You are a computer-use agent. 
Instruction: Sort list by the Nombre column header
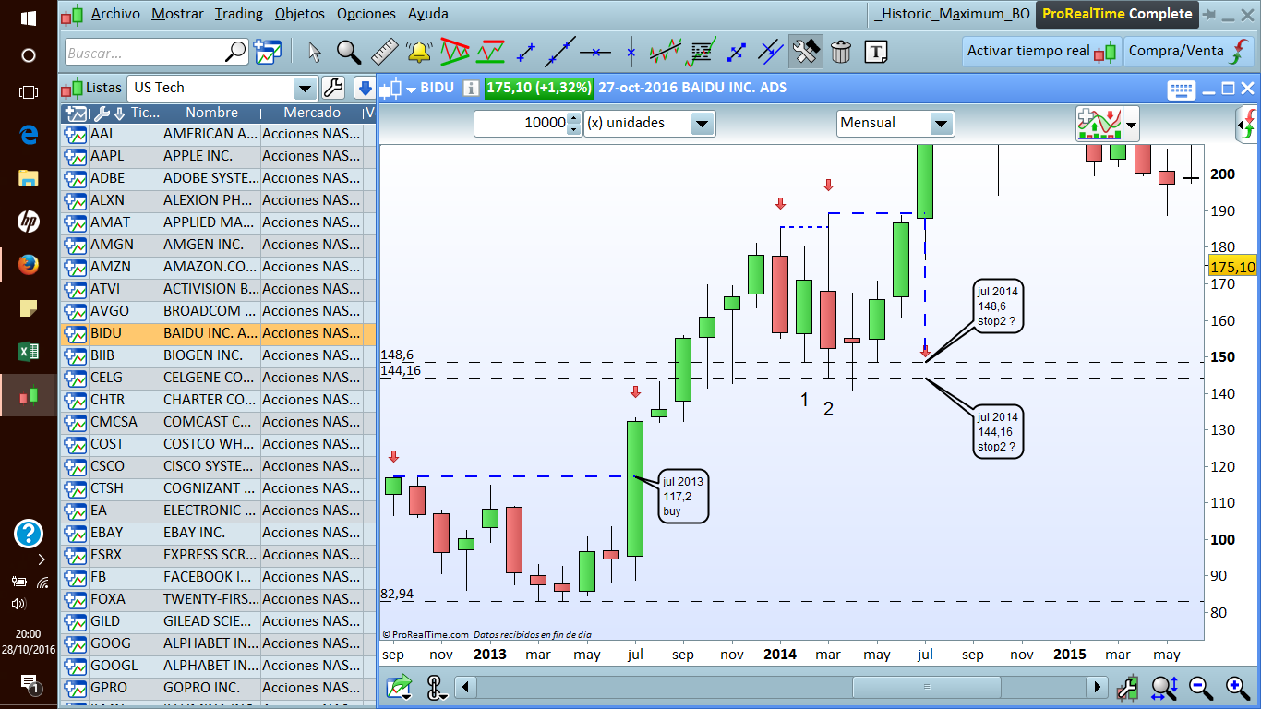coord(211,113)
